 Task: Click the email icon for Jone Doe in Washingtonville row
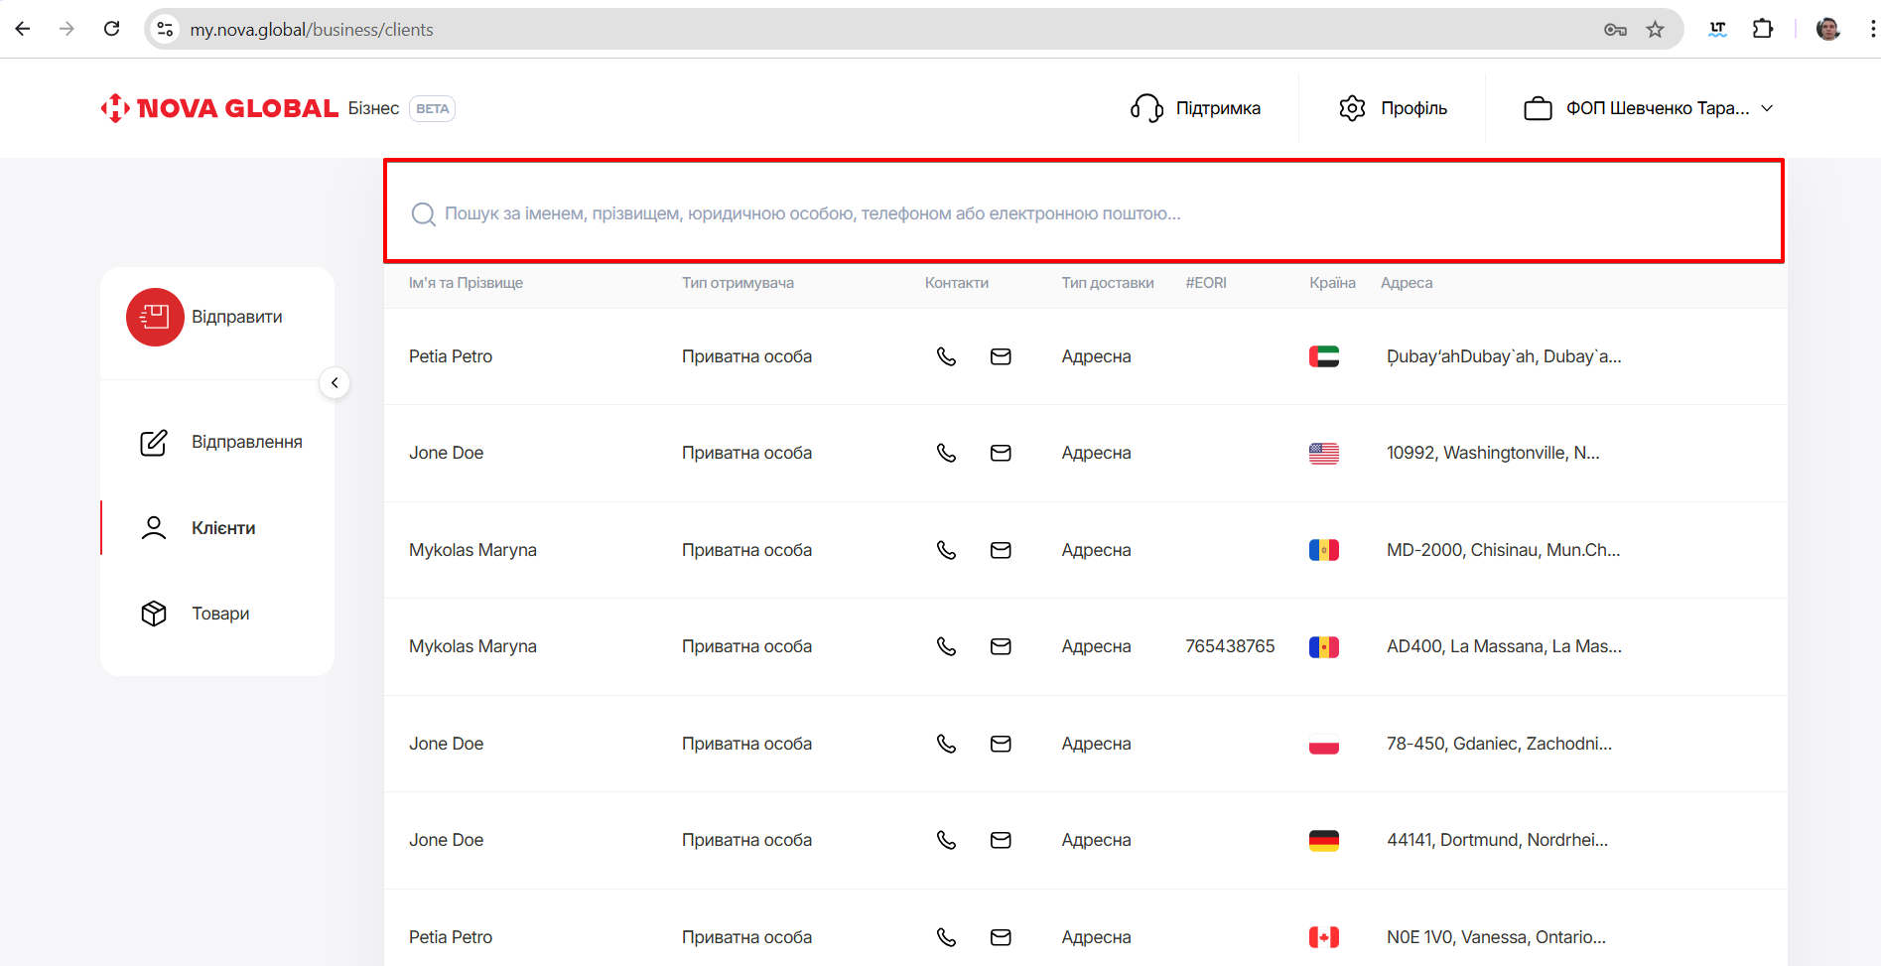[1001, 453]
